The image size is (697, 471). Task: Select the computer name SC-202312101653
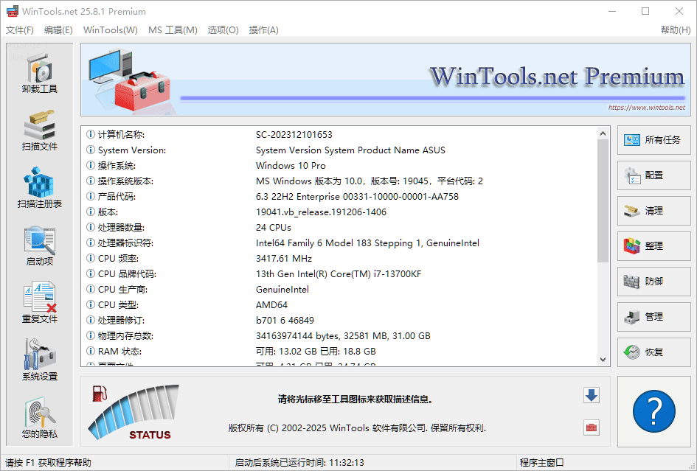click(x=294, y=135)
